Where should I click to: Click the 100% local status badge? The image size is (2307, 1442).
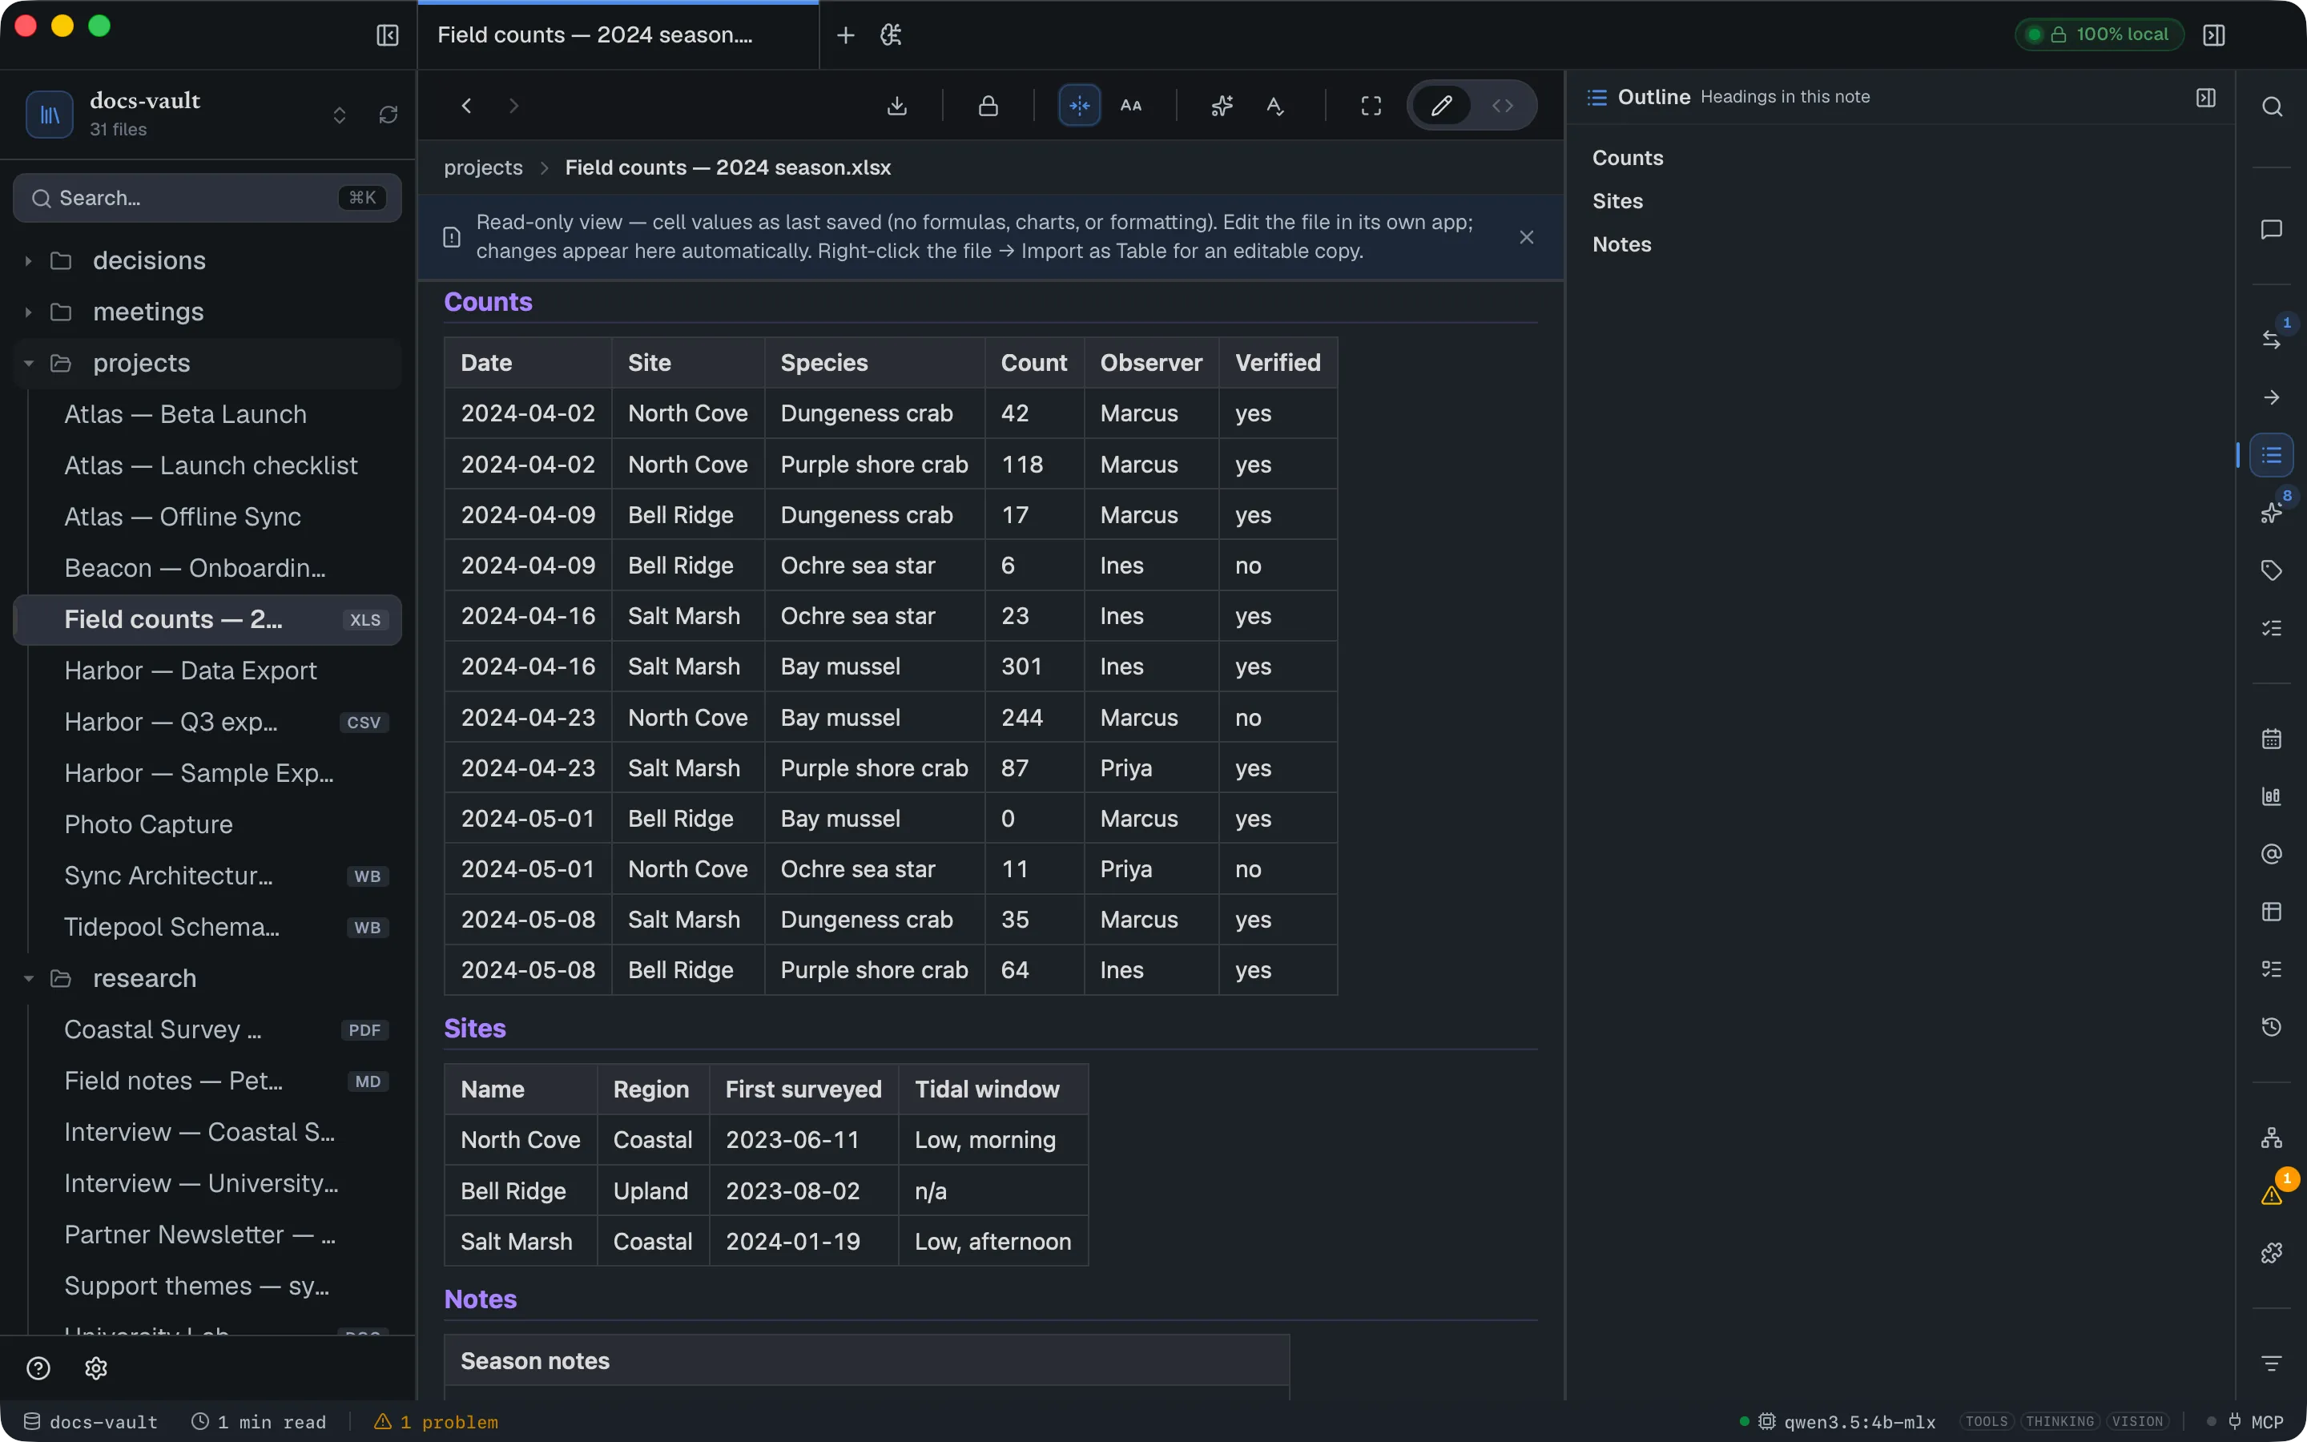click(x=2100, y=34)
